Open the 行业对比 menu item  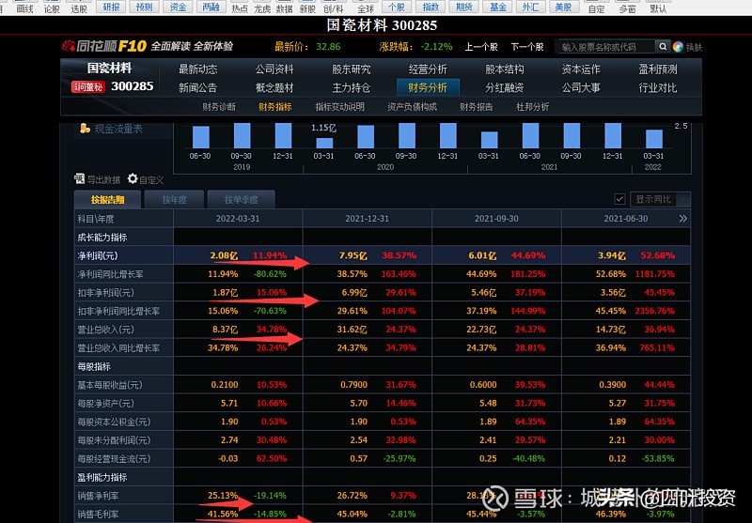(657, 88)
